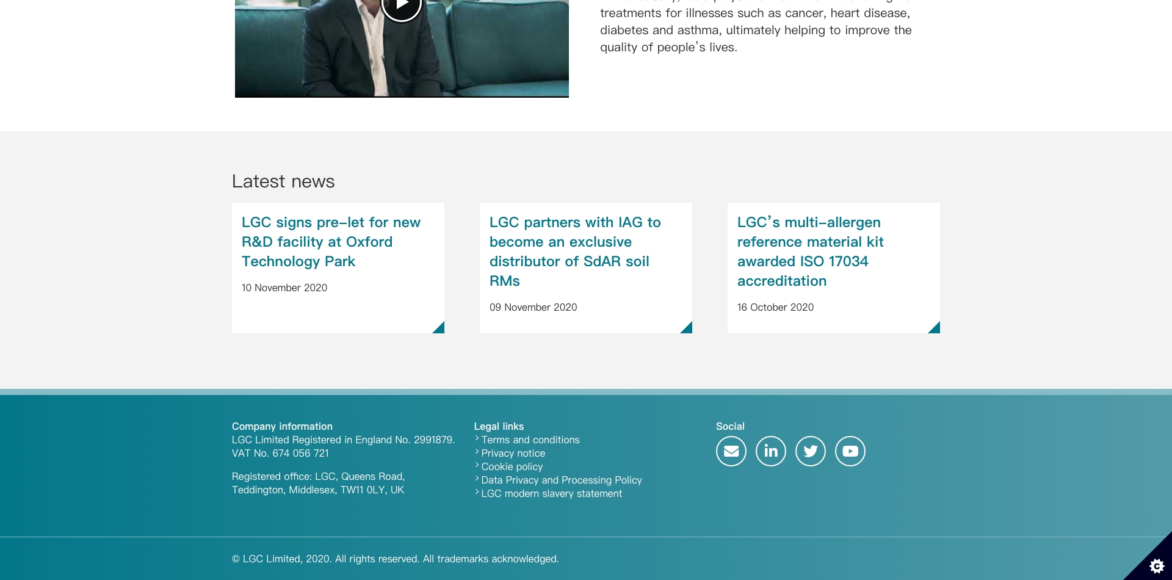Open 'LGC signs pre-let for new R&D facility' article
Viewport: 1172px width, 580px height.
[x=331, y=242]
